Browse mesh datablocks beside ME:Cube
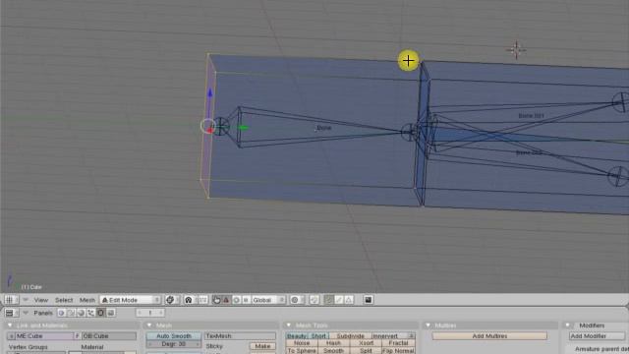629x354 pixels. (11, 336)
